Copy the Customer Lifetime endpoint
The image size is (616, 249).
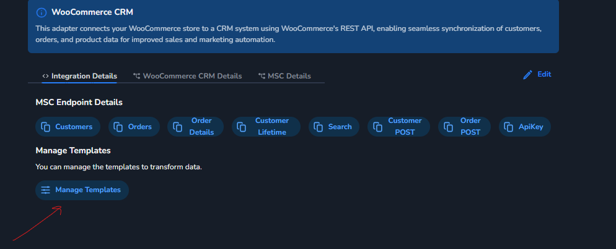[x=266, y=127]
